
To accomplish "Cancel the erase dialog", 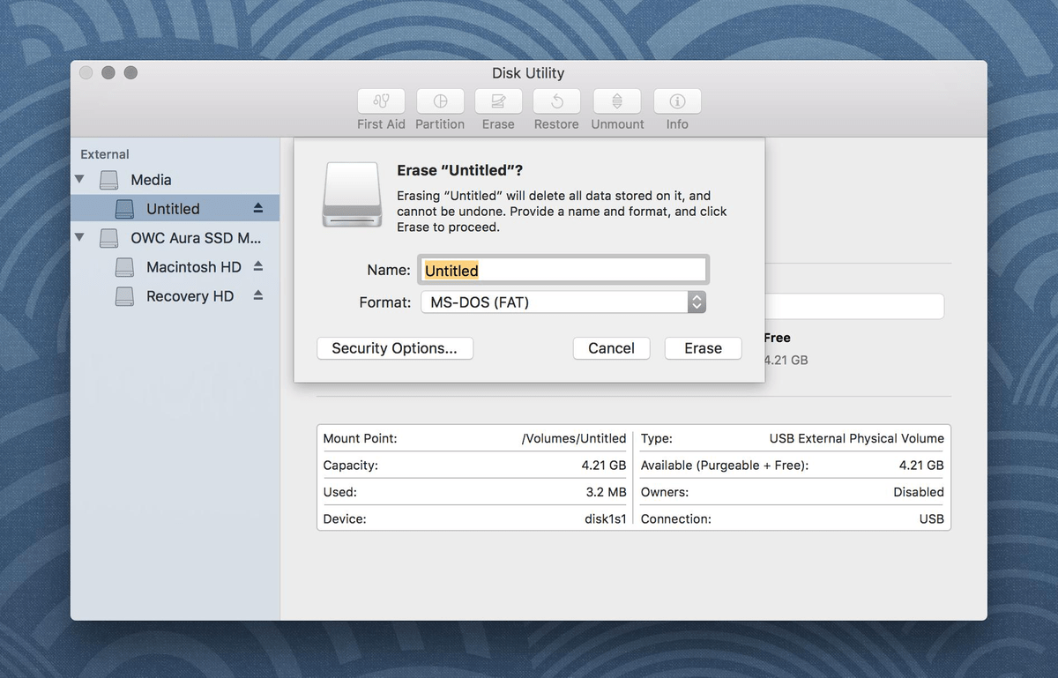I will tap(611, 348).
